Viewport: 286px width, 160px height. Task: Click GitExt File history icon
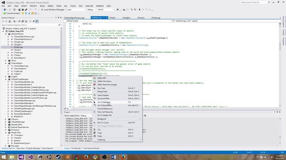pos(94,81)
